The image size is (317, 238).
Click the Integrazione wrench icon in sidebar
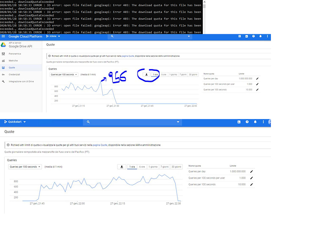click(x=3, y=81)
